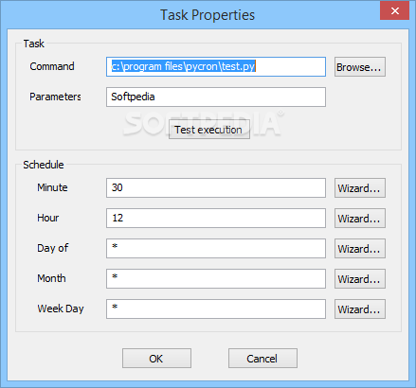
Task: Click the Command input field
Action: (216, 66)
